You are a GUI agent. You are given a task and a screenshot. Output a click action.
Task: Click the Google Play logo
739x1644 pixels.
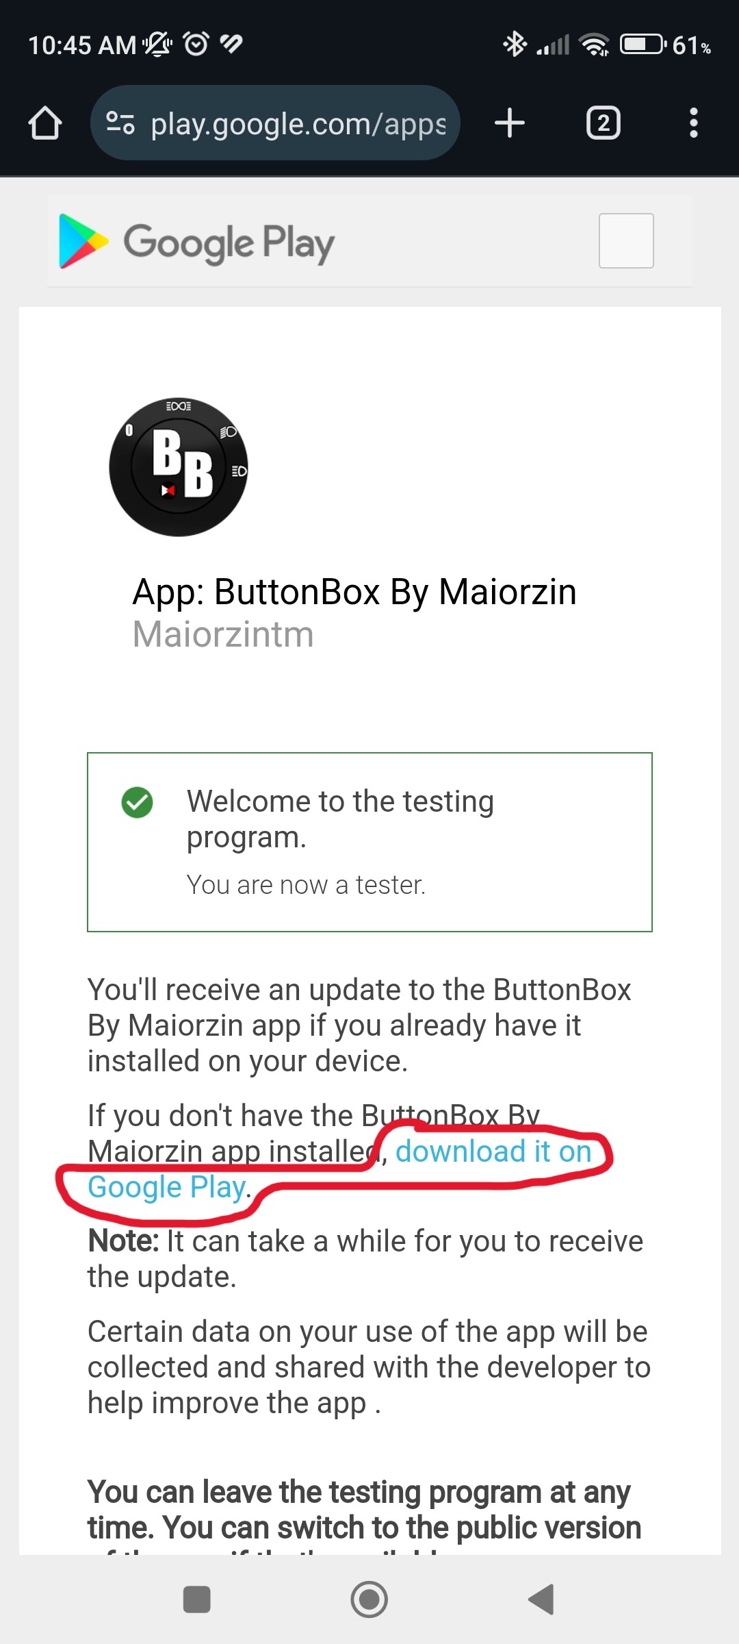tap(197, 242)
